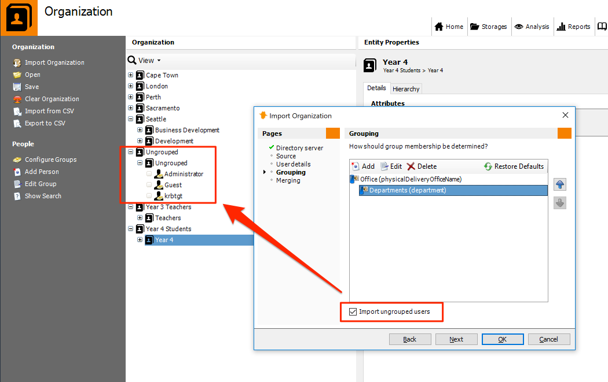
Task: Click the Reports bar chart icon
Action: [x=561, y=27]
